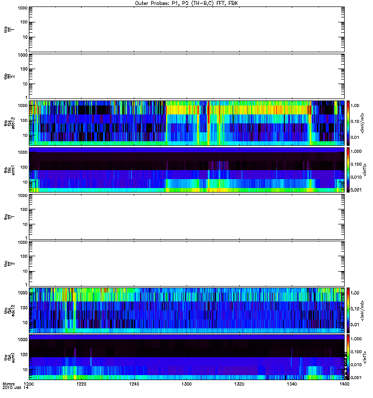Click the 1.000 tick on the thb scm1 color bar

(356, 151)
